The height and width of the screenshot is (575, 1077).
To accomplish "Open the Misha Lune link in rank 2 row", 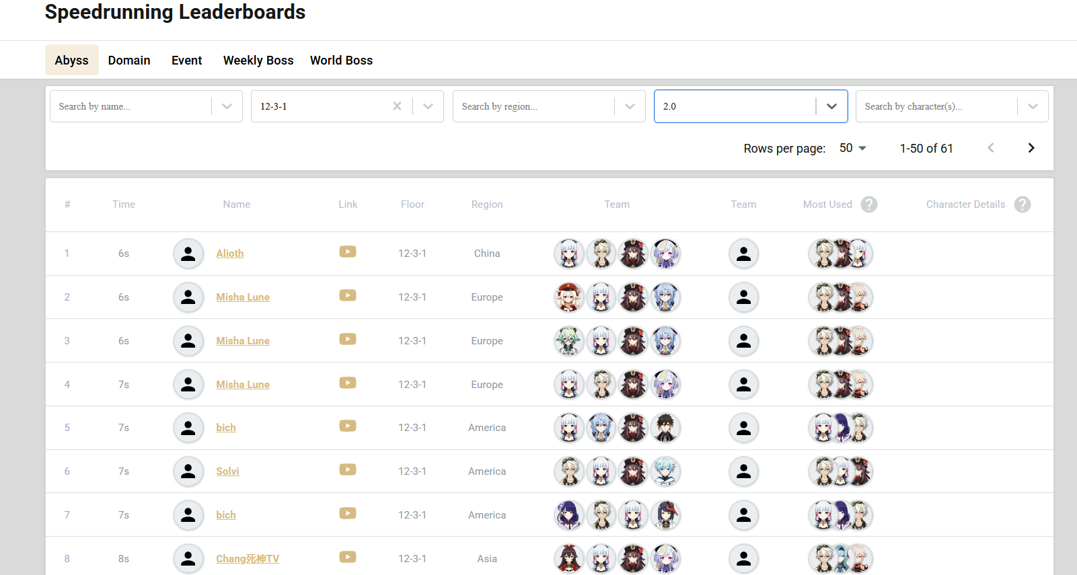I will tap(243, 297).
